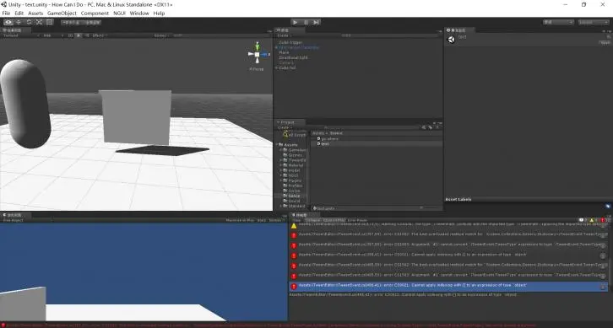Open the RGB render mode dropdown
The width and height of the screenshot is (613, 328).
(53, 35)
